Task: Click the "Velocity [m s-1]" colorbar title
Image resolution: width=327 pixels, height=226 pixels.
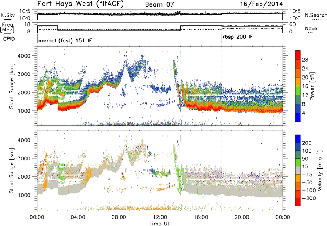Action: pos(320,170)
